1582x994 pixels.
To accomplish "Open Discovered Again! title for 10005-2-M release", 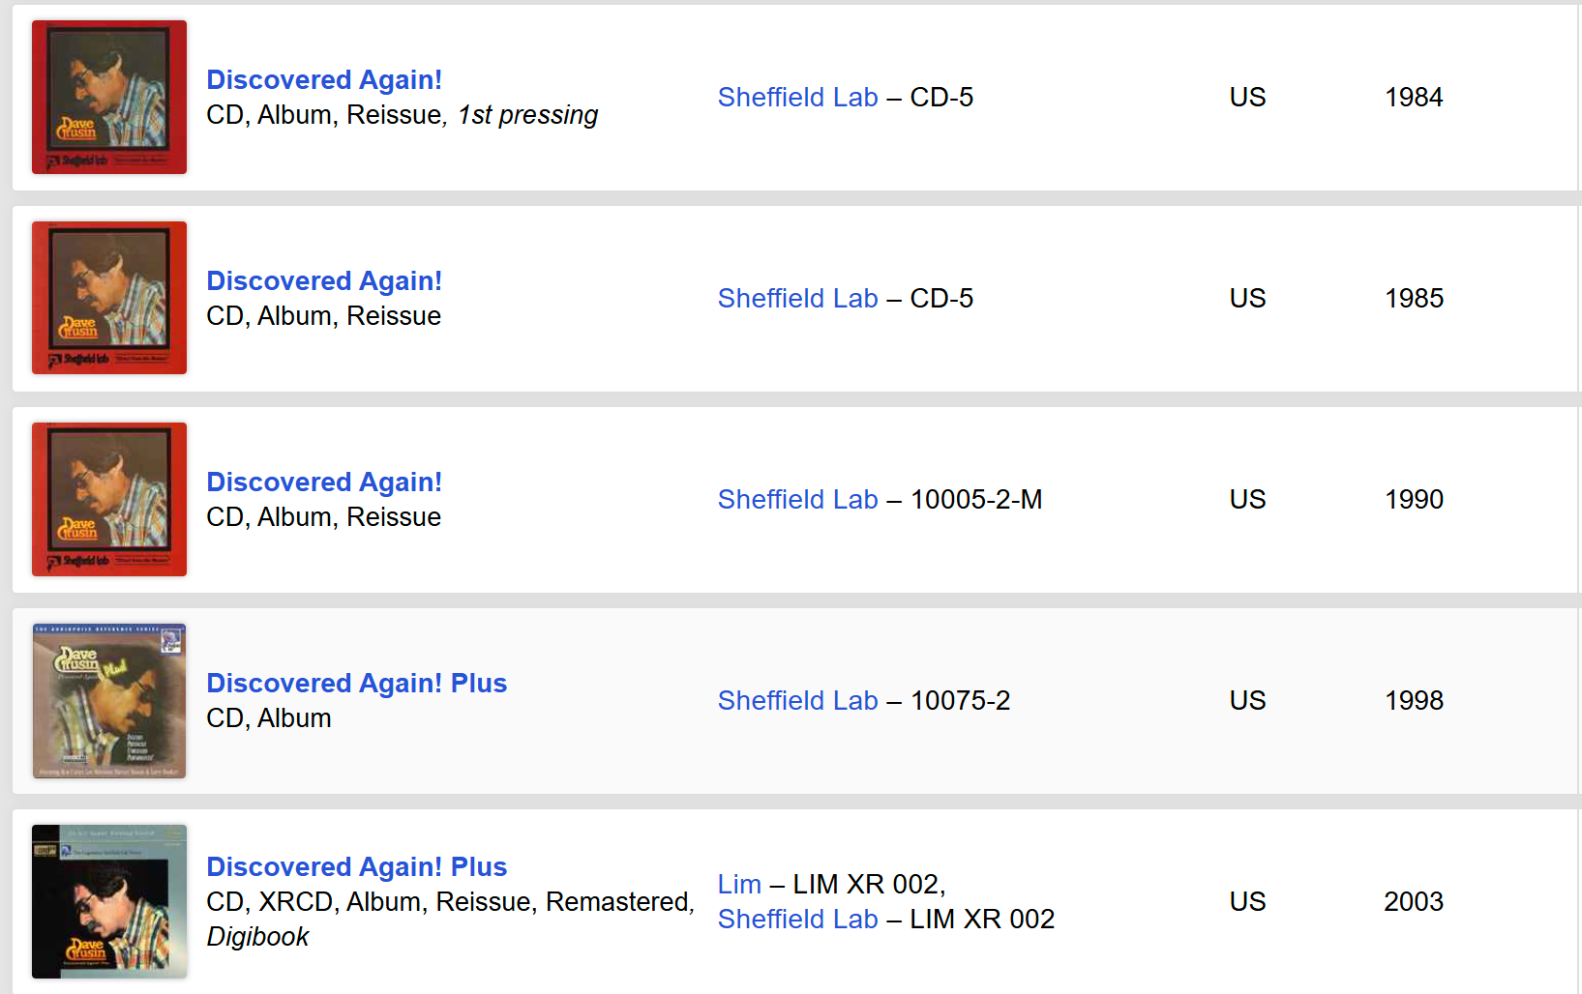I will point(324,482).
